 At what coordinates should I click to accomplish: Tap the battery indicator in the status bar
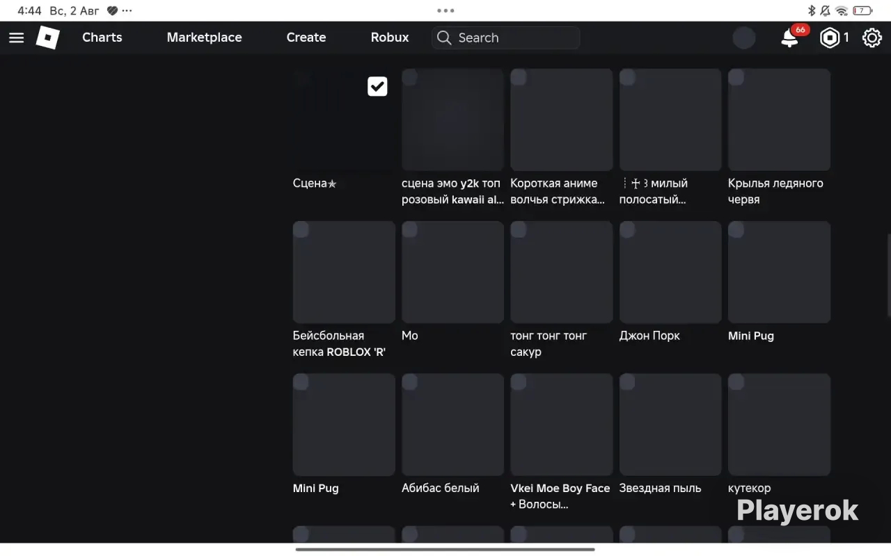[x=863, y=10]
